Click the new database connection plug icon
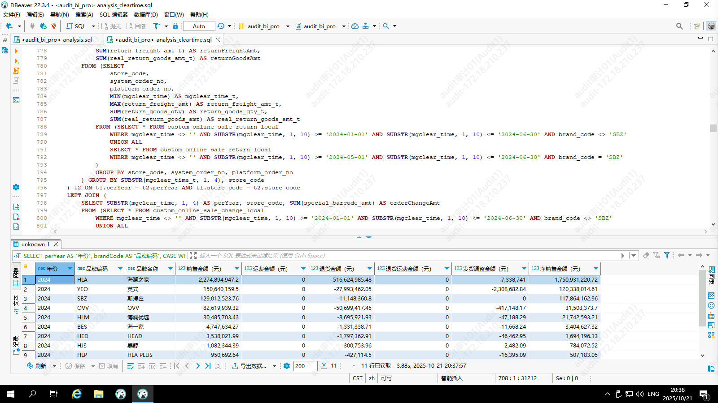The height and width of the screenshot is (403, 718). [x=9, y=26]
